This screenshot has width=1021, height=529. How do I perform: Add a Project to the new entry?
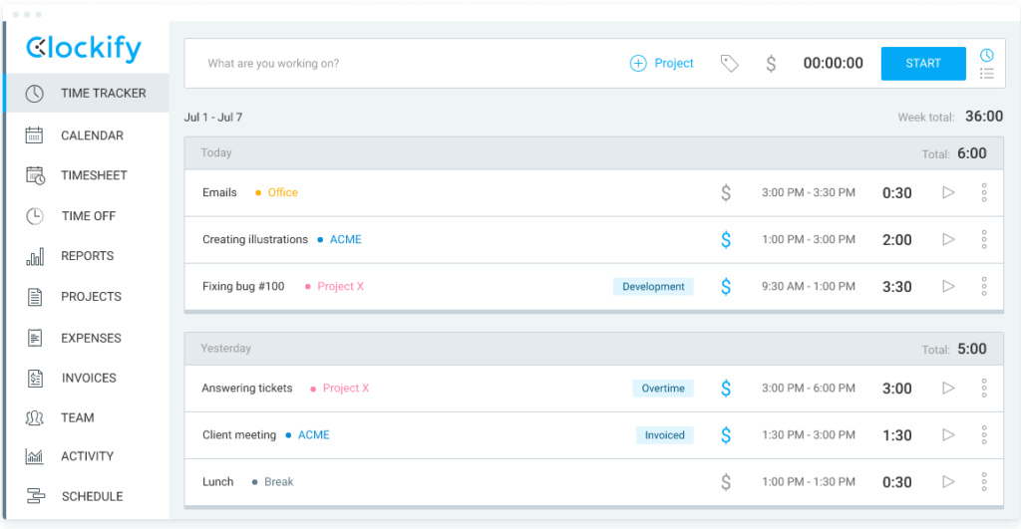[x=662, y=64]
